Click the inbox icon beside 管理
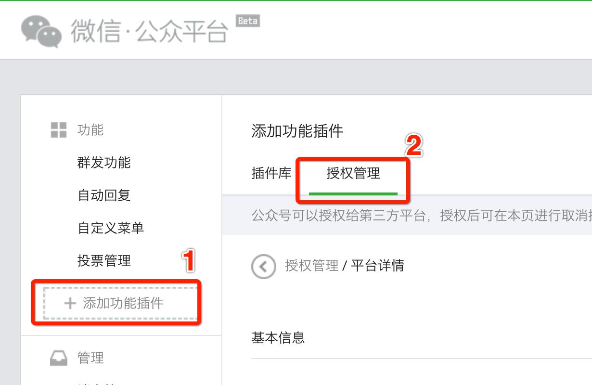Viewport: 592px width, 385px height. coord(58,358)
